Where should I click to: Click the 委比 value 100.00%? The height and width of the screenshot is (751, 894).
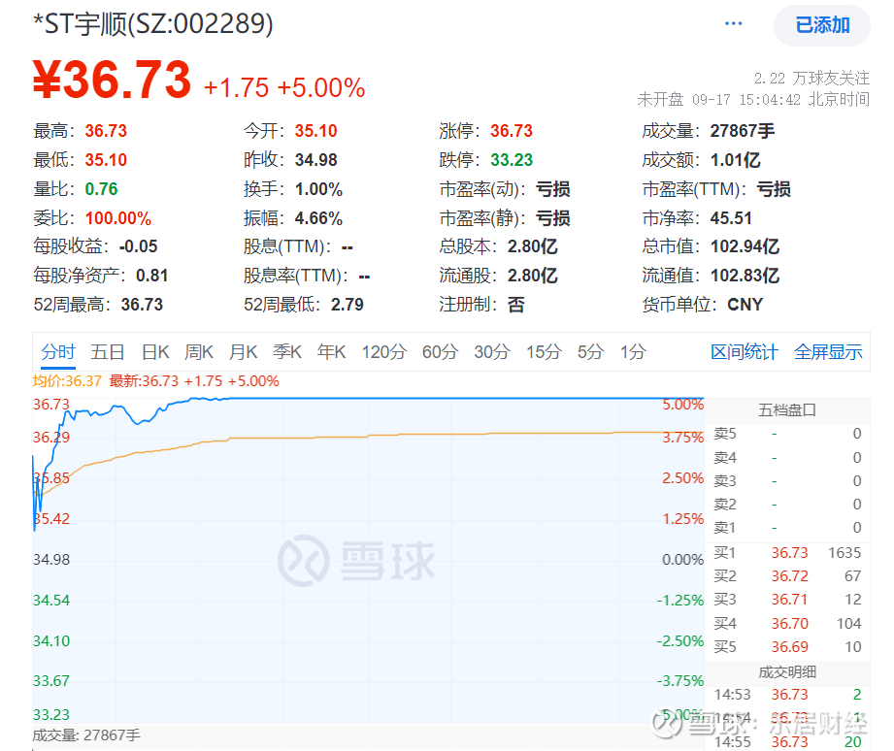point(118,218)
